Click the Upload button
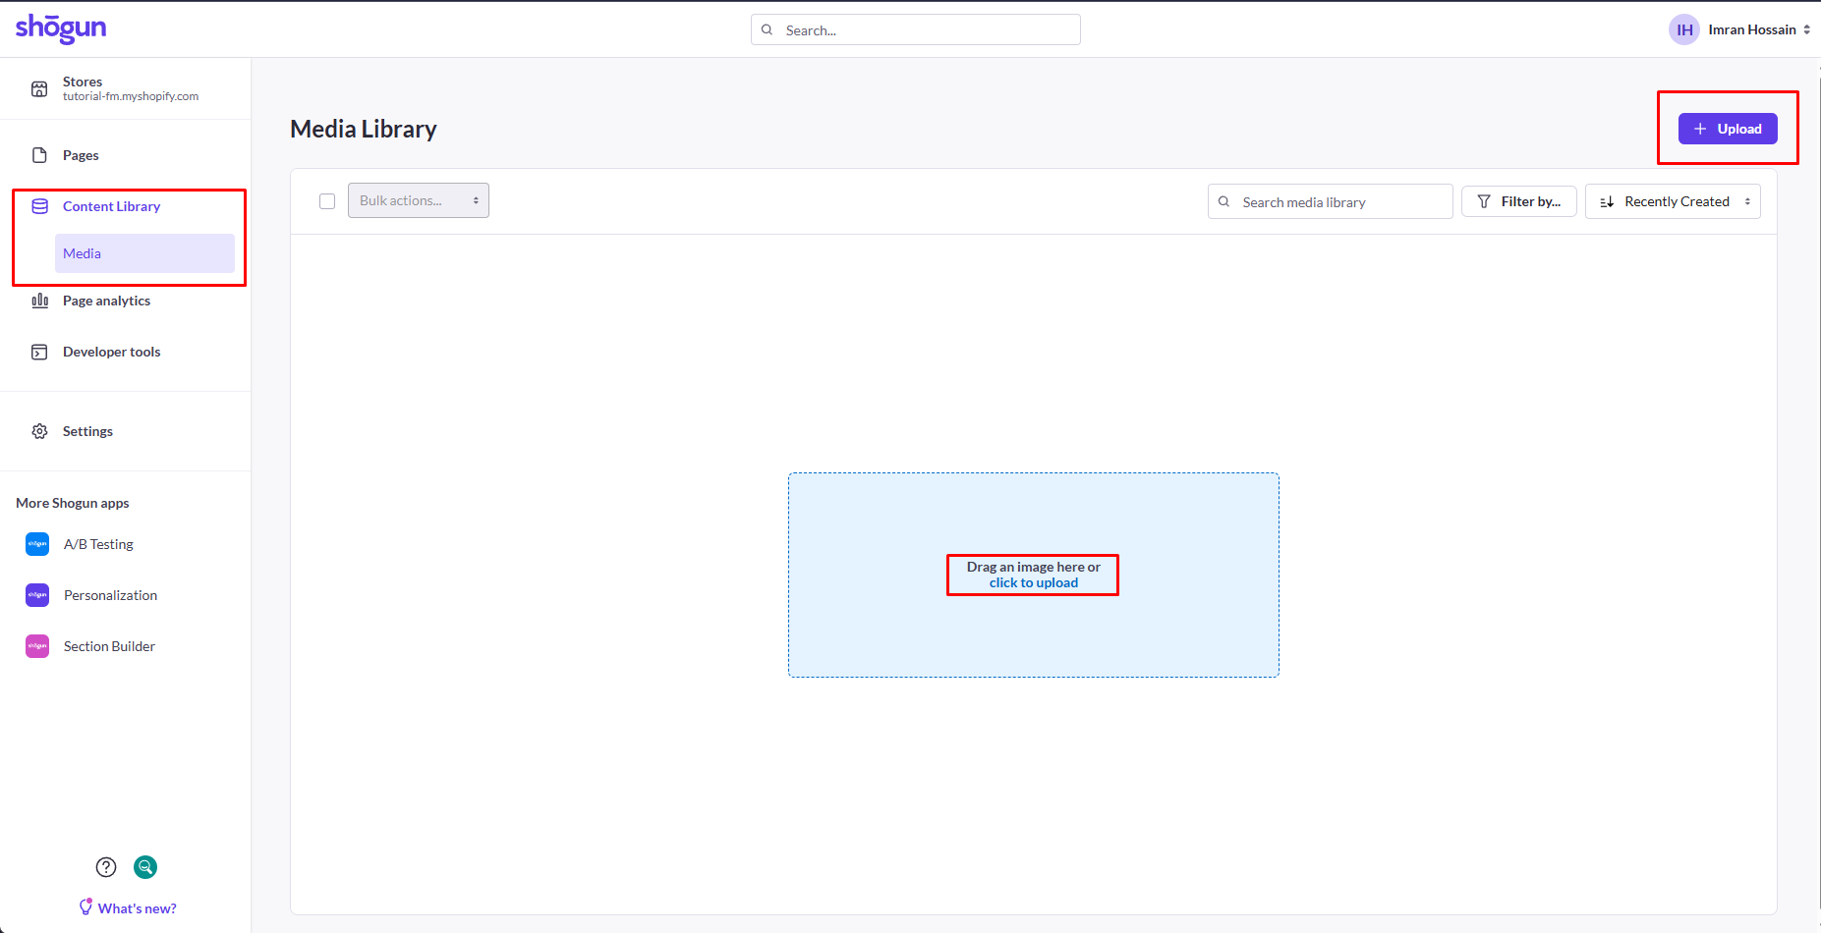The height and width of the screenshot is (933, 1821). 1728,129
